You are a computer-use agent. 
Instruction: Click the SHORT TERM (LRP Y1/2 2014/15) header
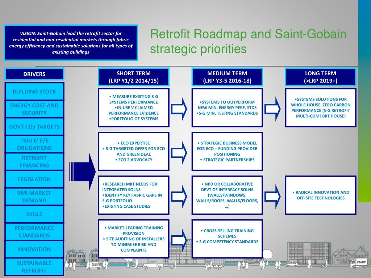click(134, 77)
